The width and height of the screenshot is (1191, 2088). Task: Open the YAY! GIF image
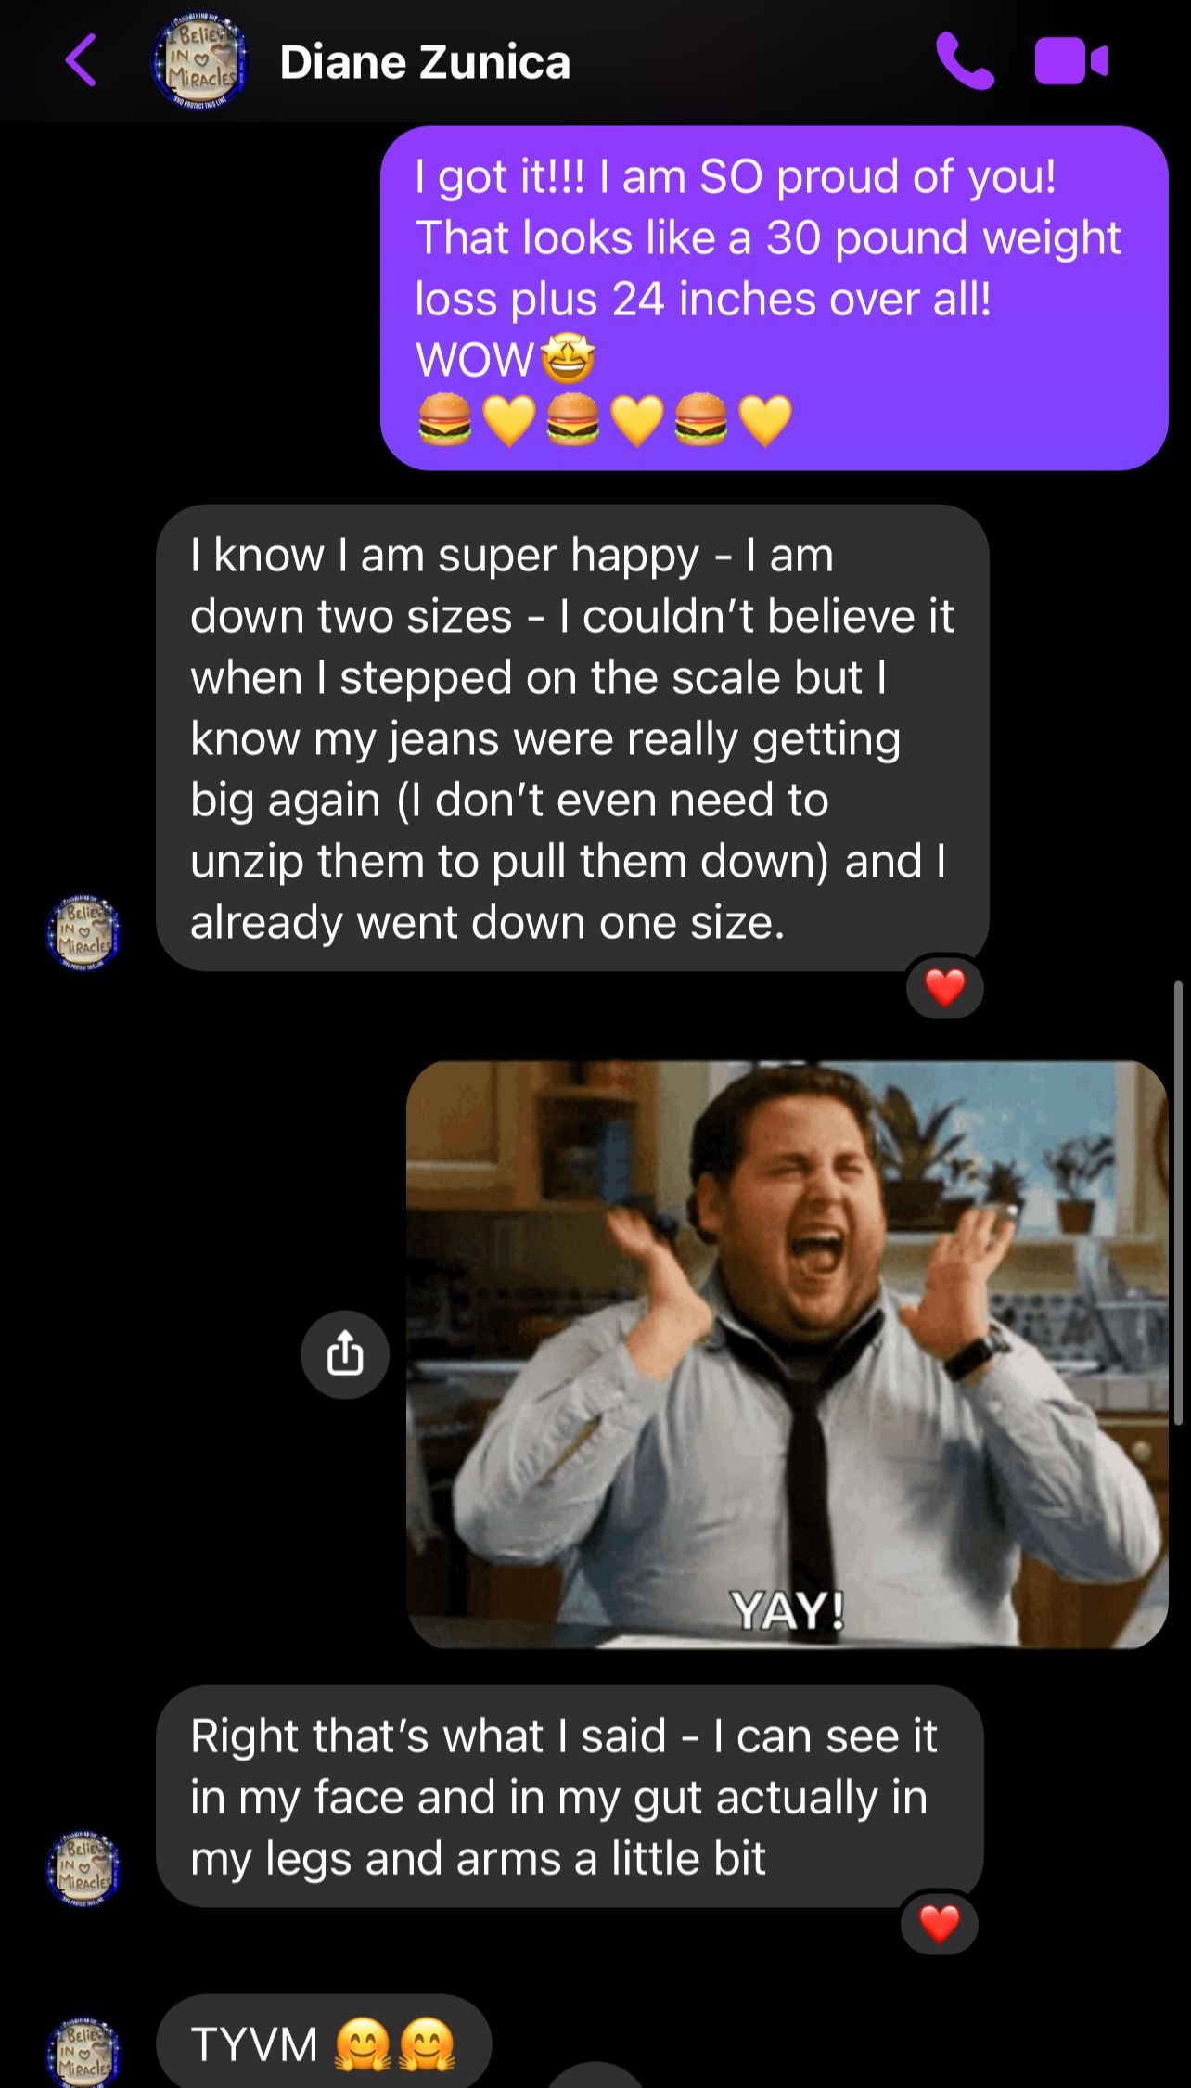(787, 1354)
